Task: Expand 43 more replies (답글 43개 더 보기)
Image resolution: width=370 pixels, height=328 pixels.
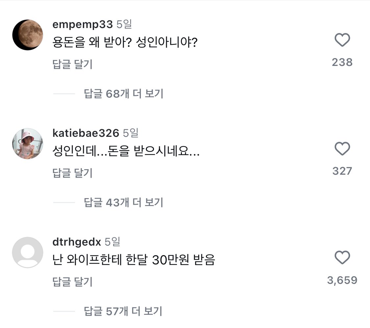Action: [123, 203]
